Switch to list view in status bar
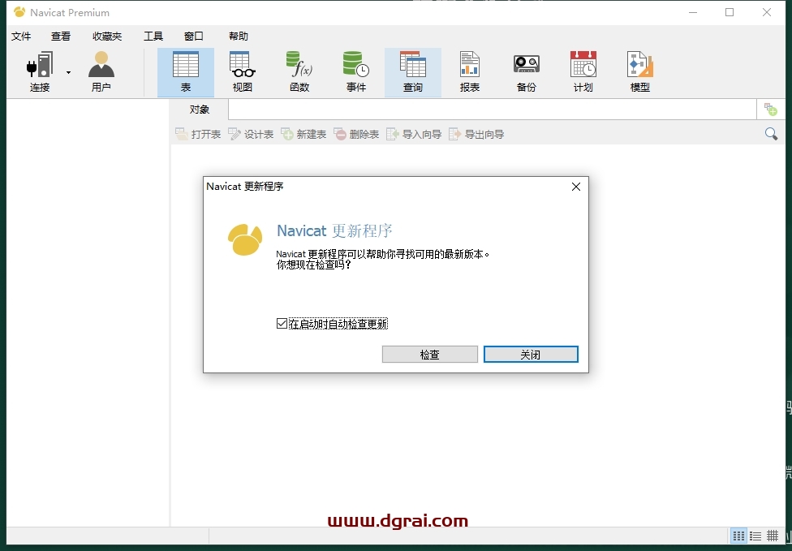This screenshot has height=551, width=792. pyautogui.click(x=739, y=536)
